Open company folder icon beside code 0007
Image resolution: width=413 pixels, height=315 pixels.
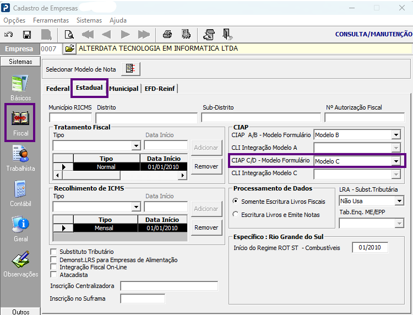click(x=69, y=48)
